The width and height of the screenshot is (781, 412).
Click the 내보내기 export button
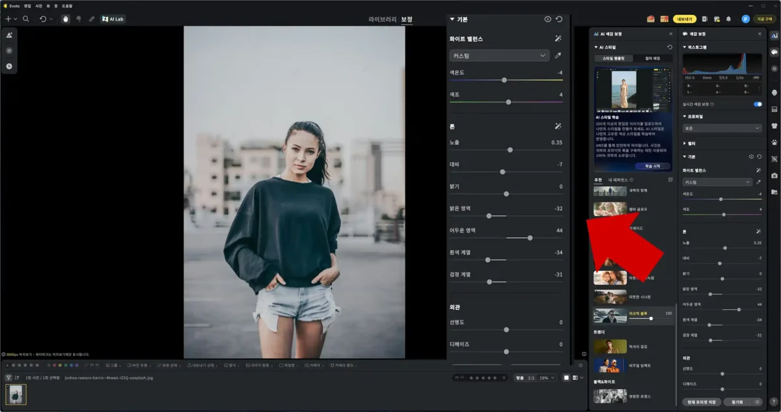pos(684,19)
